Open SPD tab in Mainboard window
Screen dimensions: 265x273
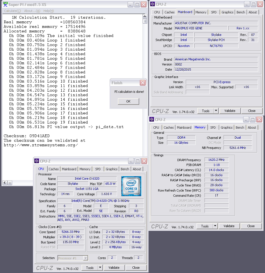pos(214,12)
